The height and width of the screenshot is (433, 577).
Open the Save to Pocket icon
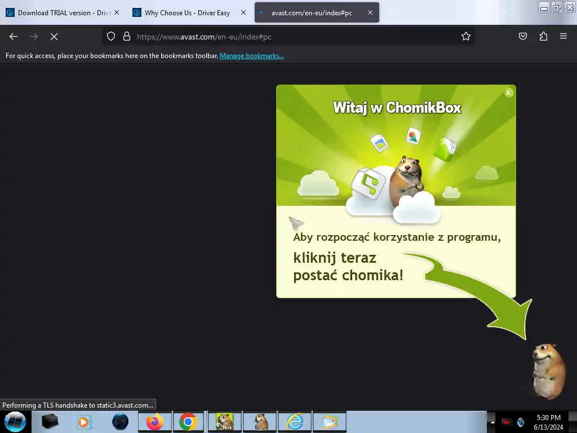click(x=522, y=36)
